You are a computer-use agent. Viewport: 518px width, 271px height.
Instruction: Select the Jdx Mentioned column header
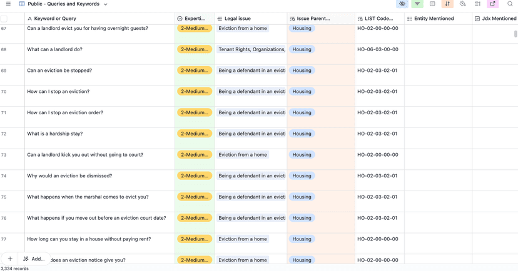coord(495,19)
